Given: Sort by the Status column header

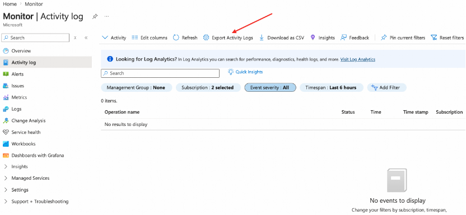Looking at the screenshot, I should 348,112.
